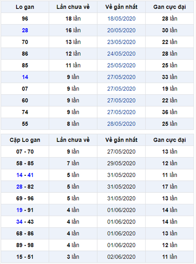Select the 'Lo gan' column header
This screenshot has height=264, width=196.
click(25, 7)
